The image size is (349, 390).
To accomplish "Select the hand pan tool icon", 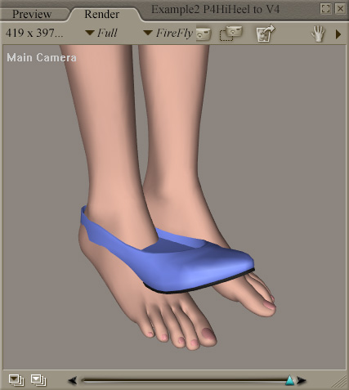I will point(318,34).
